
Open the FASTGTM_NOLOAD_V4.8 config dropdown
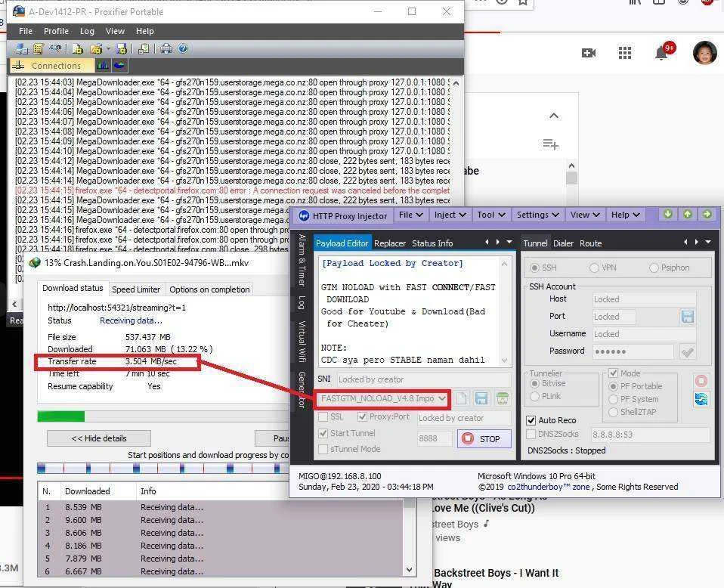[382, 398]
